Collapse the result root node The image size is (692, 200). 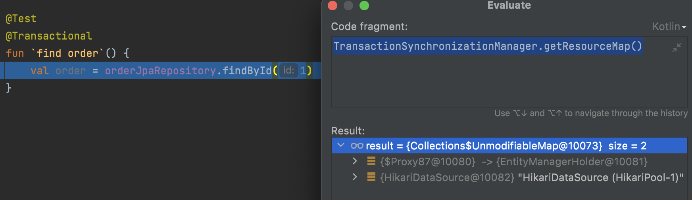340,145
